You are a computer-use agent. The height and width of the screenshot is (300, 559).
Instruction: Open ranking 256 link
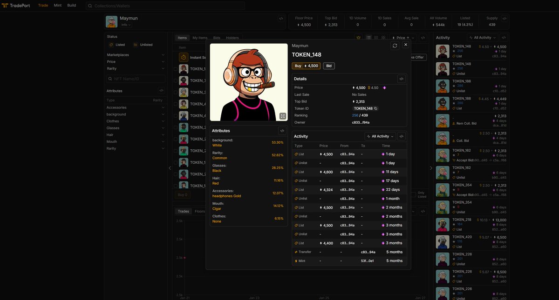tap(355, 115)
